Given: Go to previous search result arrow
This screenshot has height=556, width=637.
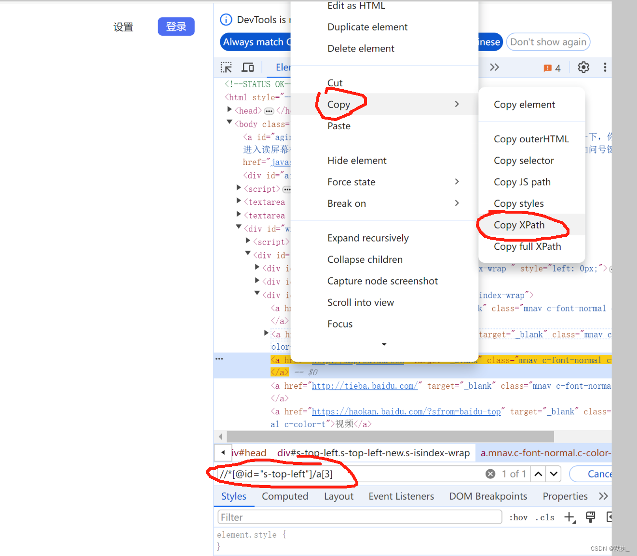Looking at the screenshot, I should tap(538, 474).
